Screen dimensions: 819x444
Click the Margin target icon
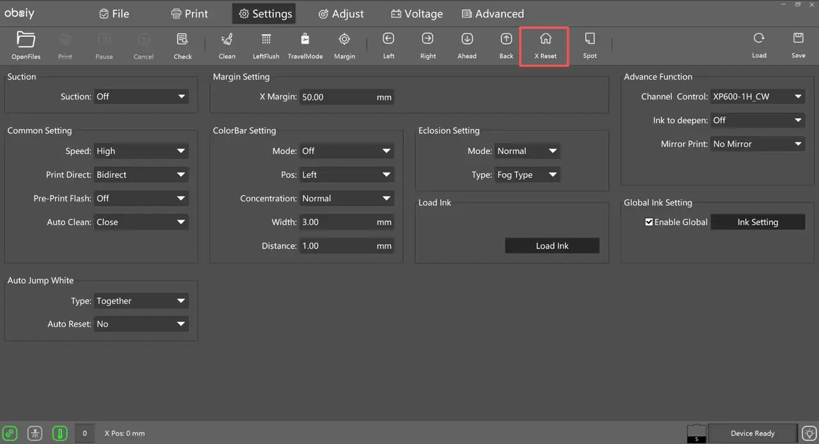tap(344, 40)
